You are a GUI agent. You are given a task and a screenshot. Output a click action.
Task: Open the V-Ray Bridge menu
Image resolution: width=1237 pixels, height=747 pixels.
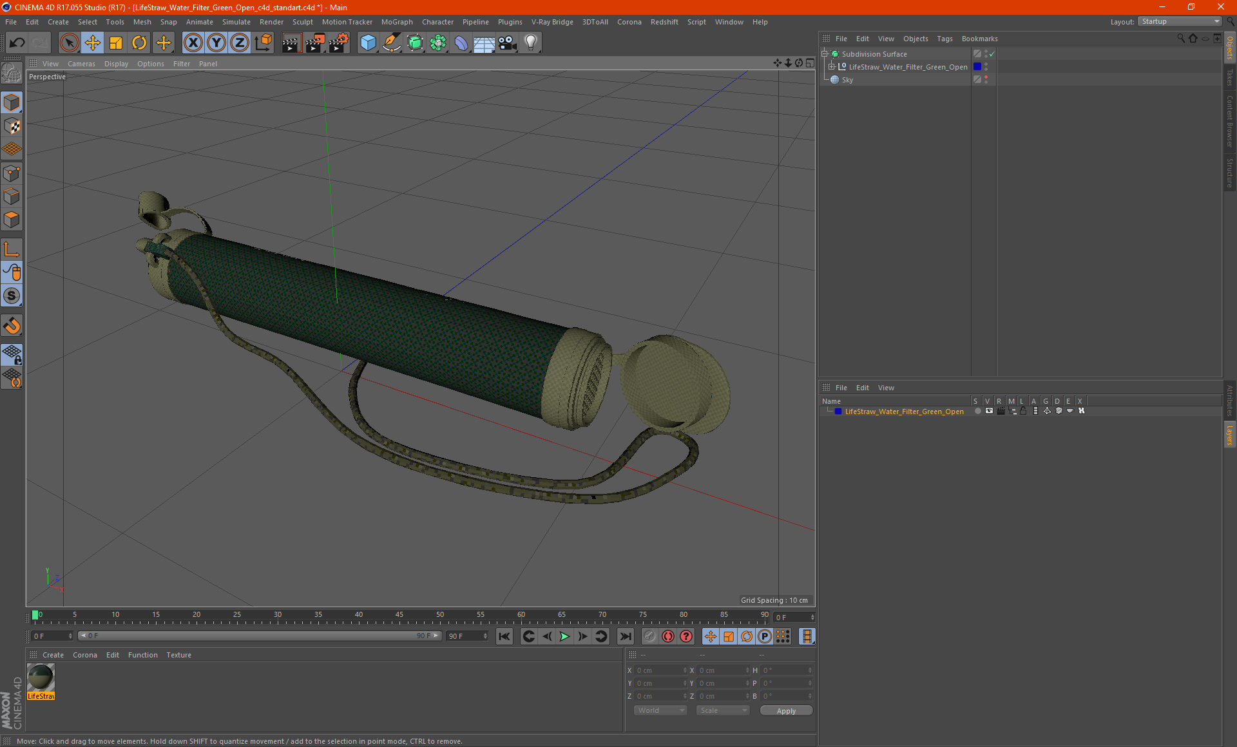pos(552,22)
